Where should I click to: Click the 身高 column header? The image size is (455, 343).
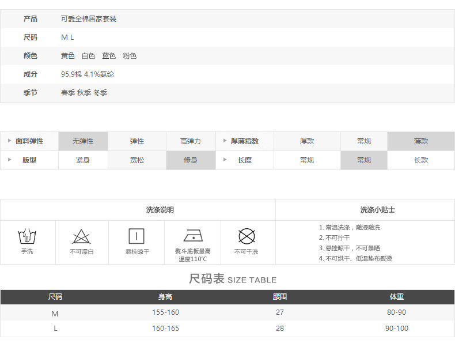point(165,297)
